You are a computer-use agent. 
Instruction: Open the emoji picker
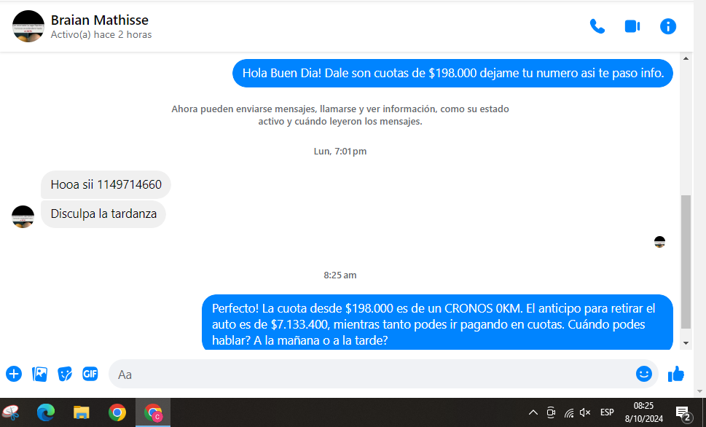tap(644, 374)
